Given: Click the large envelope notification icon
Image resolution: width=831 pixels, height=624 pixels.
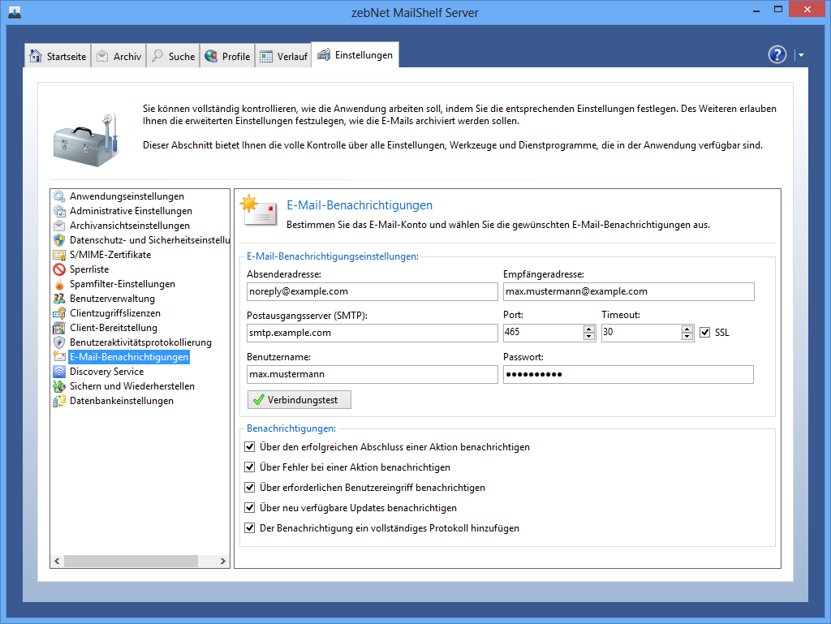Looking at the screenshot, I should click(259, 210).
